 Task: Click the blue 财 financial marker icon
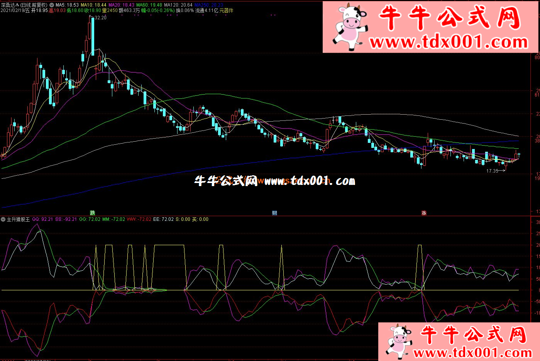[x=274, y=213]
